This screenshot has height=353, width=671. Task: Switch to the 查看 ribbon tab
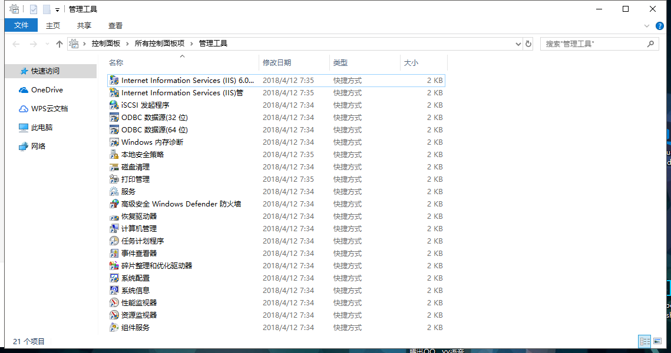[x=115, y=25]
